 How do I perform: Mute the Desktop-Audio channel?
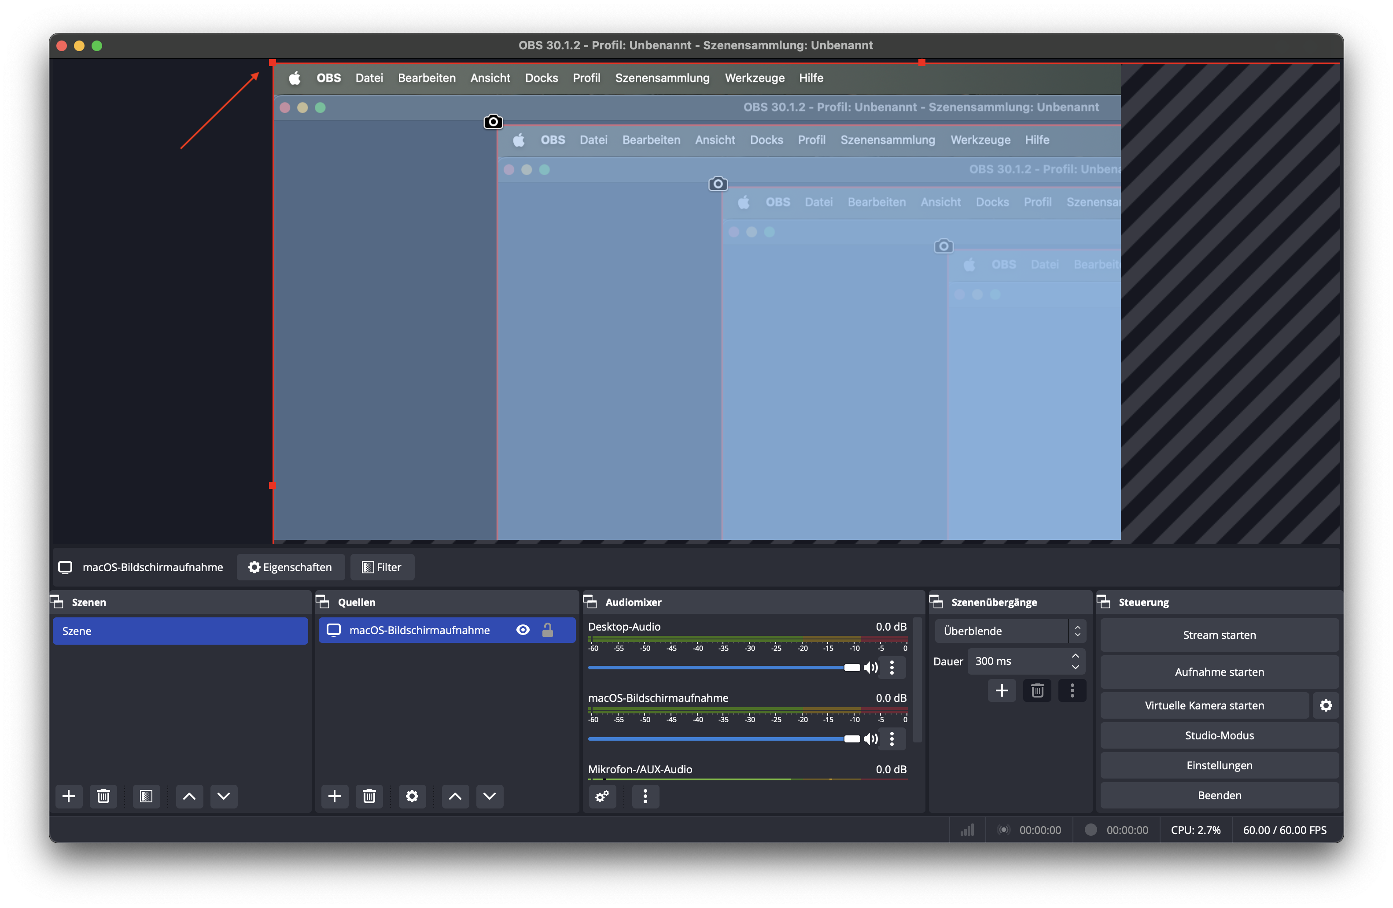(871, 668)
